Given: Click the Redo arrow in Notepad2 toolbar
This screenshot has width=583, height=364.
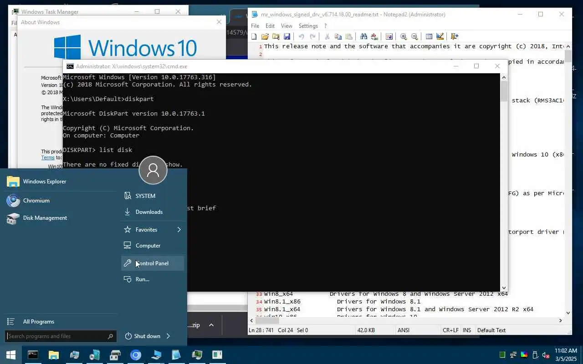Looking at the screenshot, I should coord(312,36).
